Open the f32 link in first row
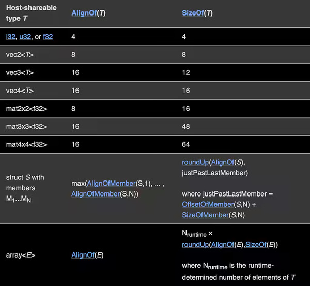The height and width of the screenshot is (286, 310). pos(48,37)
